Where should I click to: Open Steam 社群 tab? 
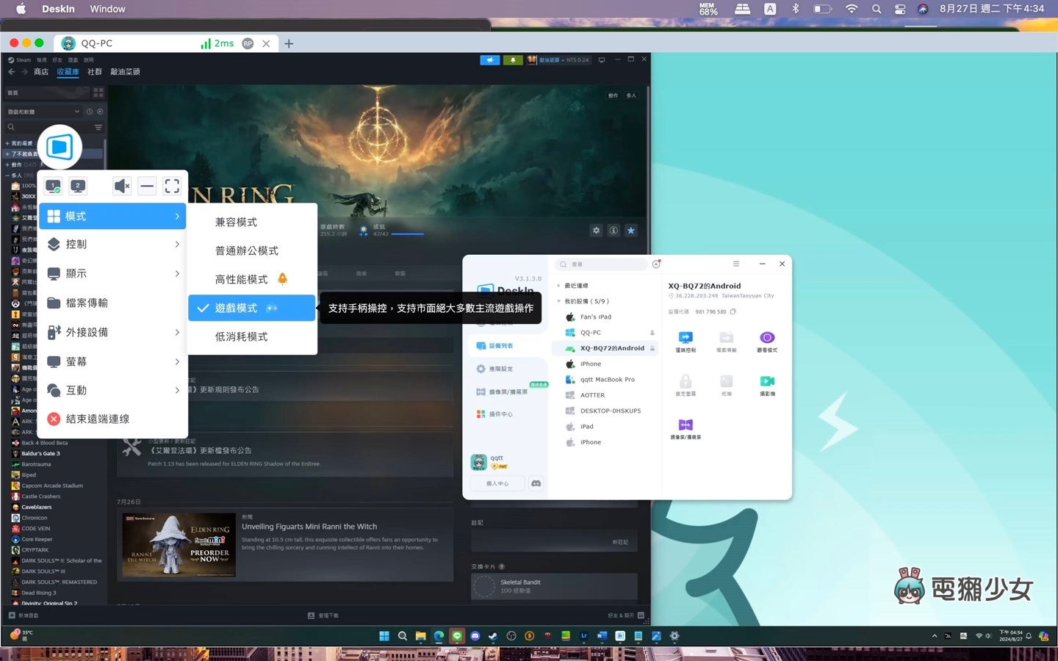pyautogui.click(x=95, y=72)
